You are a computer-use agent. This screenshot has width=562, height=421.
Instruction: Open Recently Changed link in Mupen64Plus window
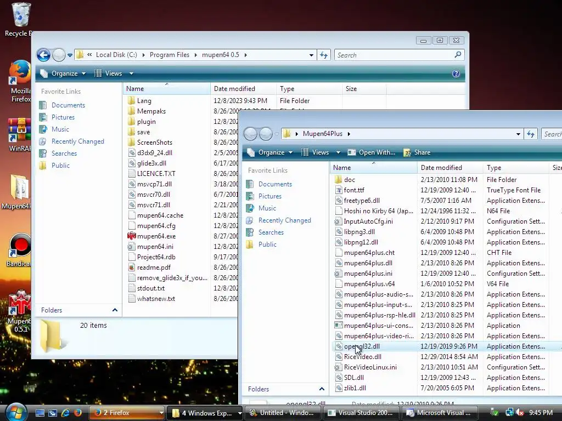pyautogui.click(x=285, y=220)
